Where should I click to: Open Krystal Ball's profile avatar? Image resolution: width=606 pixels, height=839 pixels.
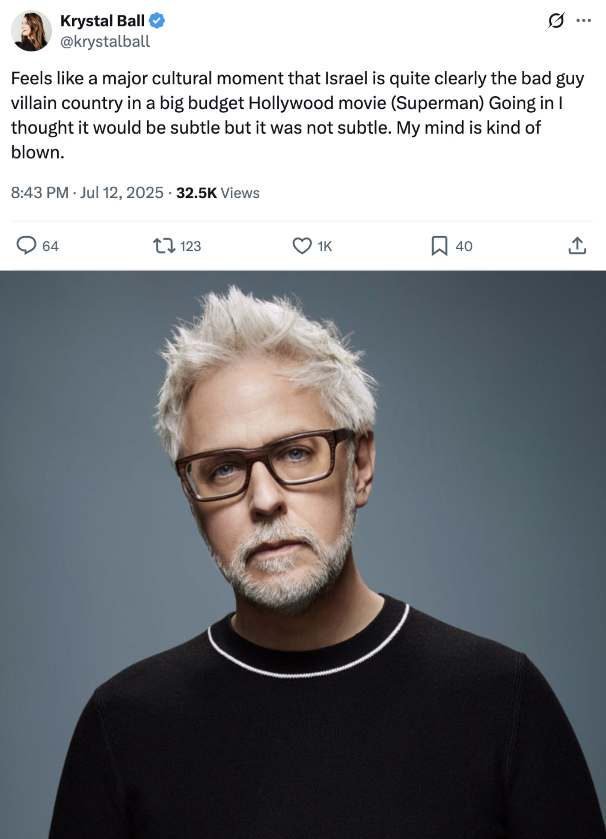[x=31, y=31]
